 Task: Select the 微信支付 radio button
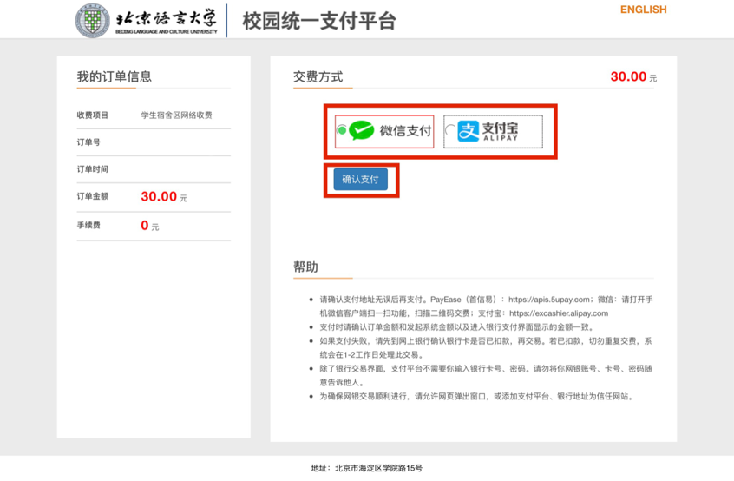click(341, 131)
